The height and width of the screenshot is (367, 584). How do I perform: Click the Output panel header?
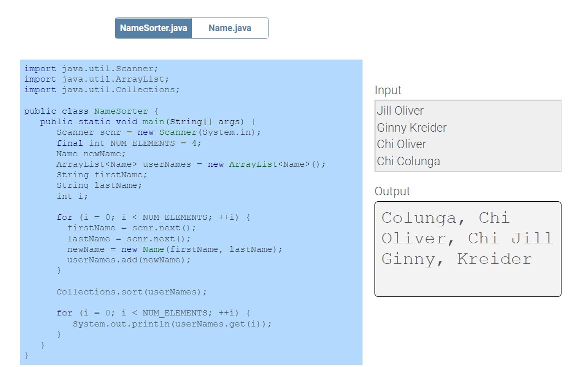392,191
